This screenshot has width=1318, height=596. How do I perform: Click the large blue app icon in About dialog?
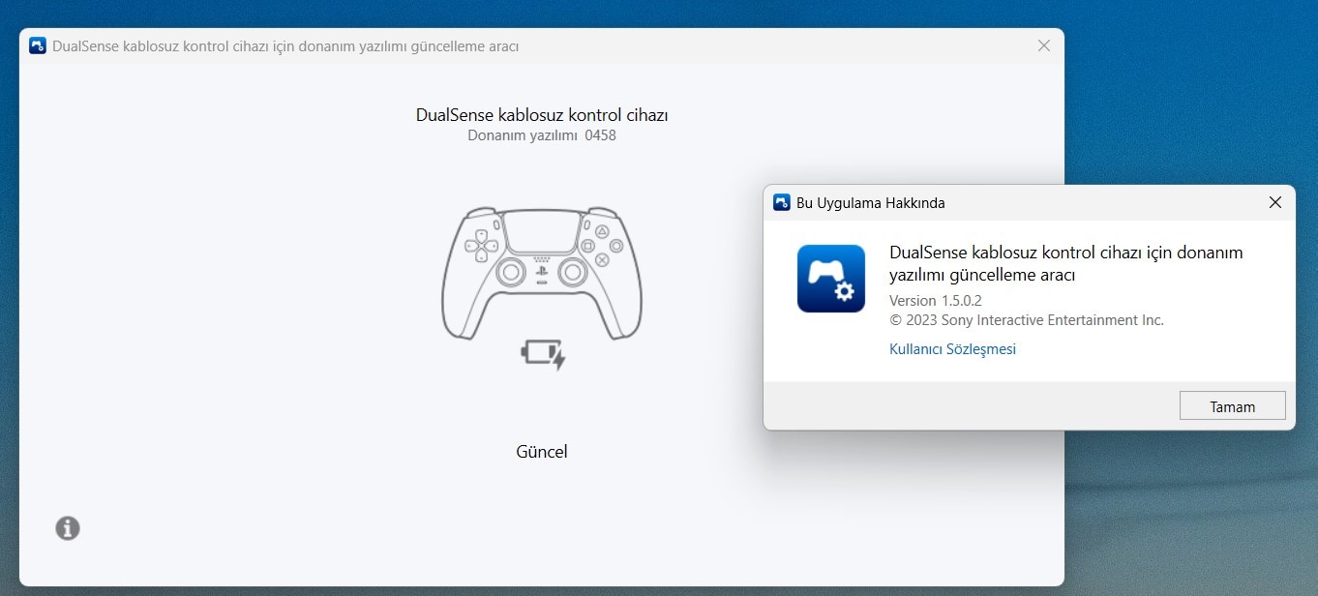click(831, 279)
